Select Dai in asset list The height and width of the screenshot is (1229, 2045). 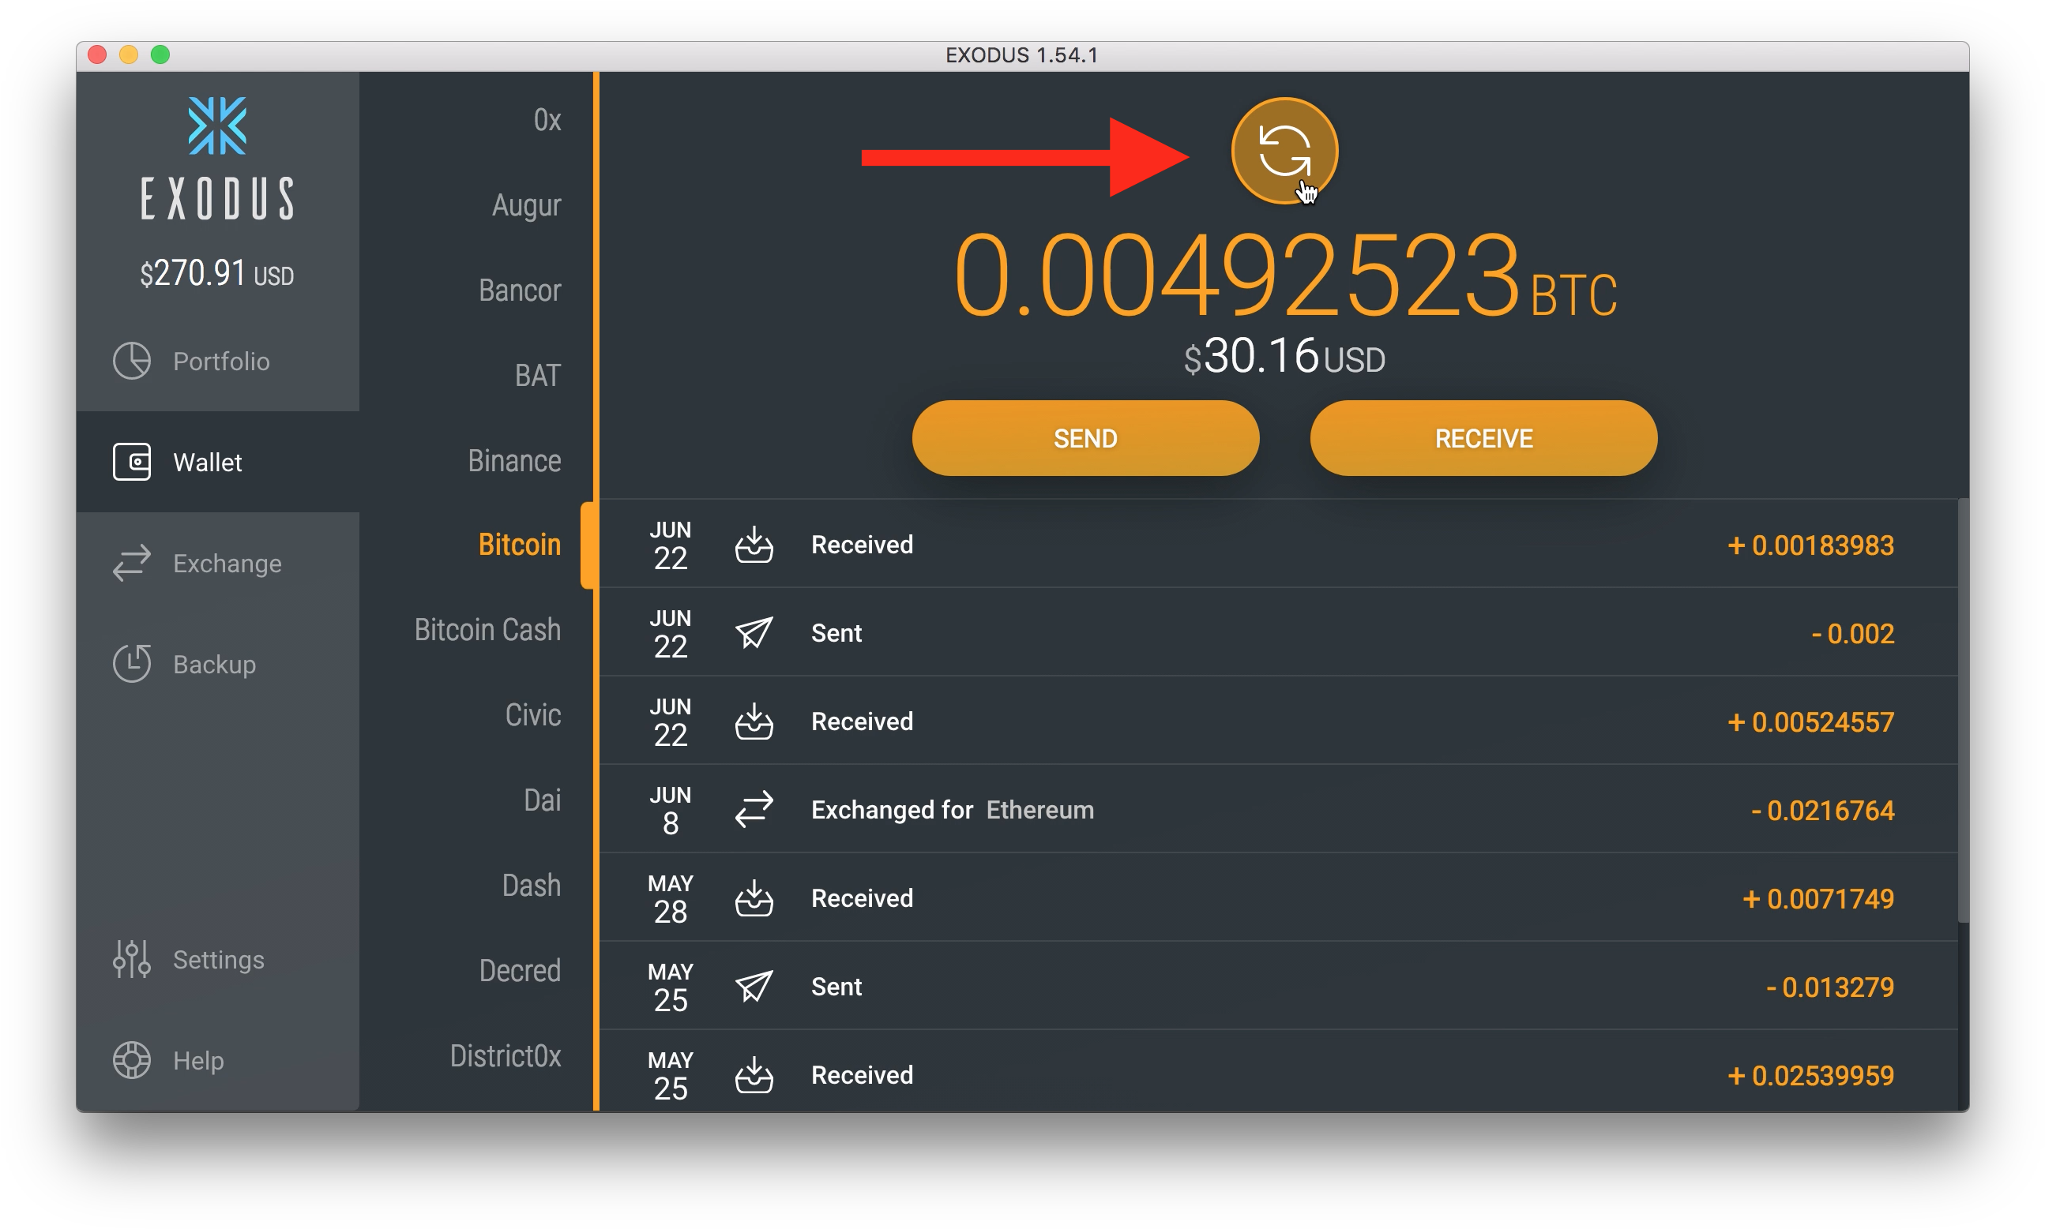pyautogui.click(x=542, y=801)
